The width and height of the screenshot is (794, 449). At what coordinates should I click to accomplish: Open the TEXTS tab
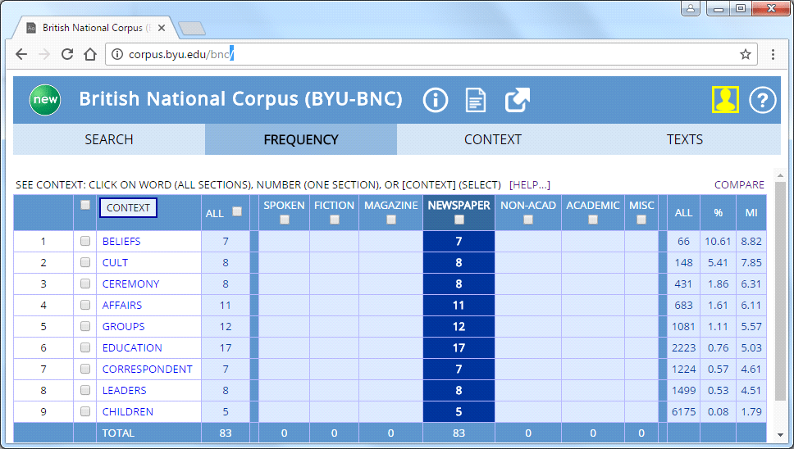tap(684, 139)
